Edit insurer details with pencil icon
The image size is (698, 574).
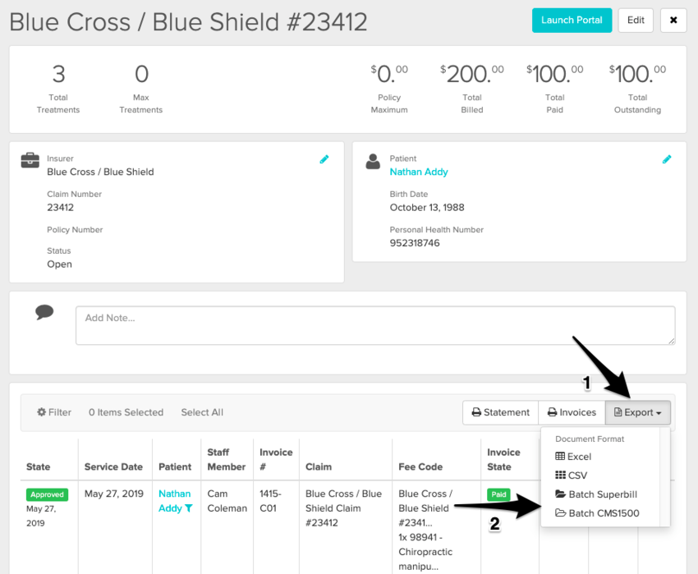point(324,159)
